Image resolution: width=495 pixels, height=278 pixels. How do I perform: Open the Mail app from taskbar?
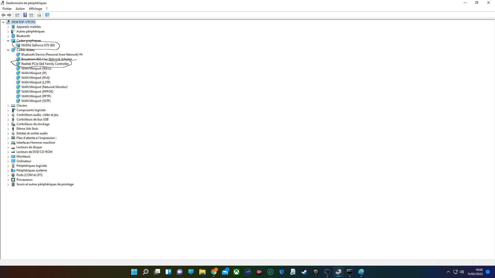(225, 272)
